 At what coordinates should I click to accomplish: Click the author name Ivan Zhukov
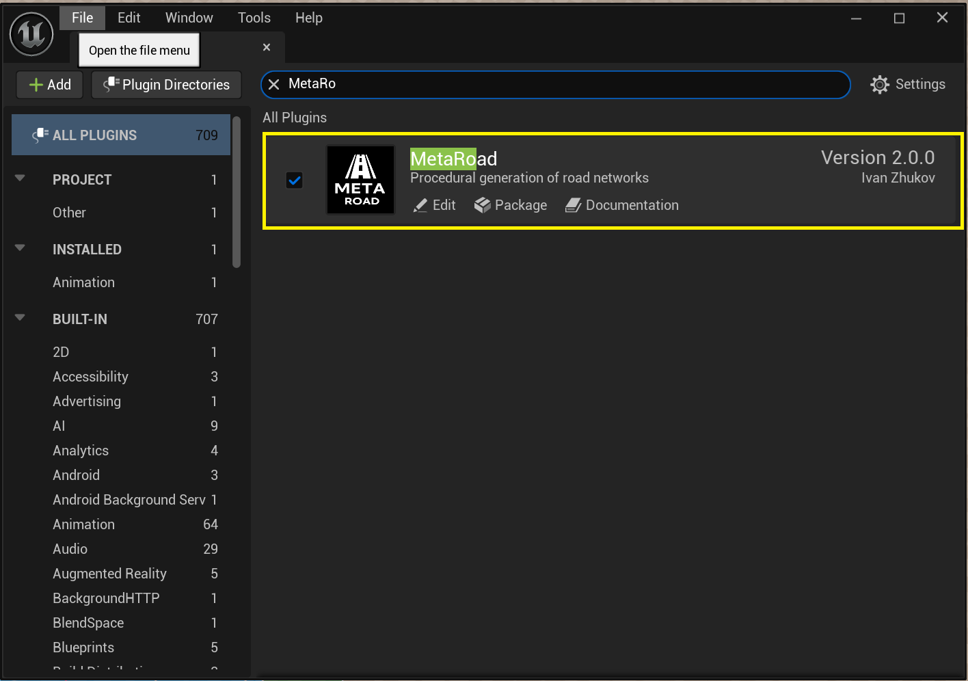pyautogui.click(x=898, y=178)
